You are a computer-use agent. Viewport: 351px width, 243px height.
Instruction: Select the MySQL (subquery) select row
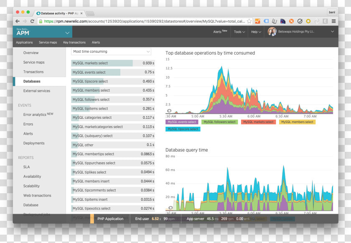coord(113,136)
